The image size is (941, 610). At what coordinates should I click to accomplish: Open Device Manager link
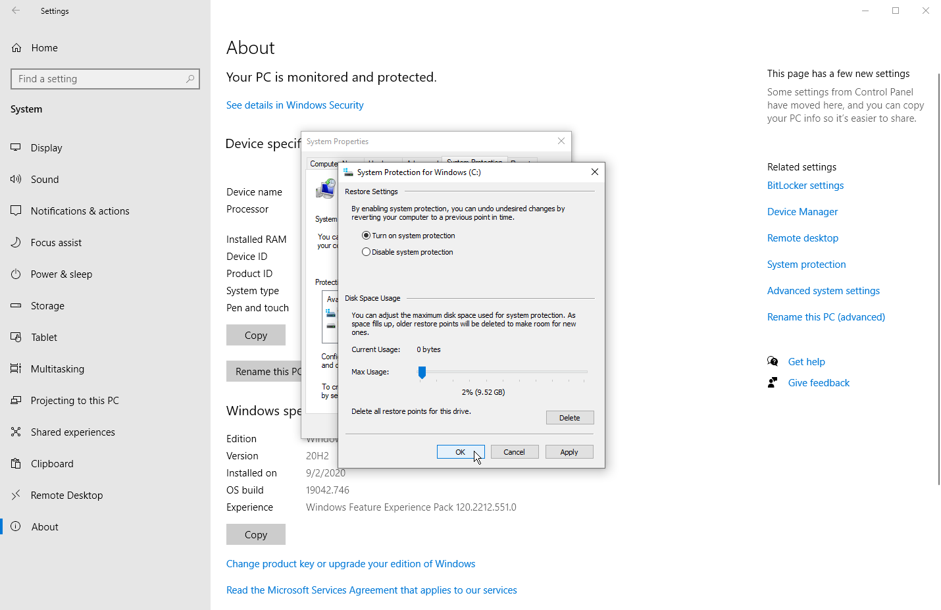(802, 212)
